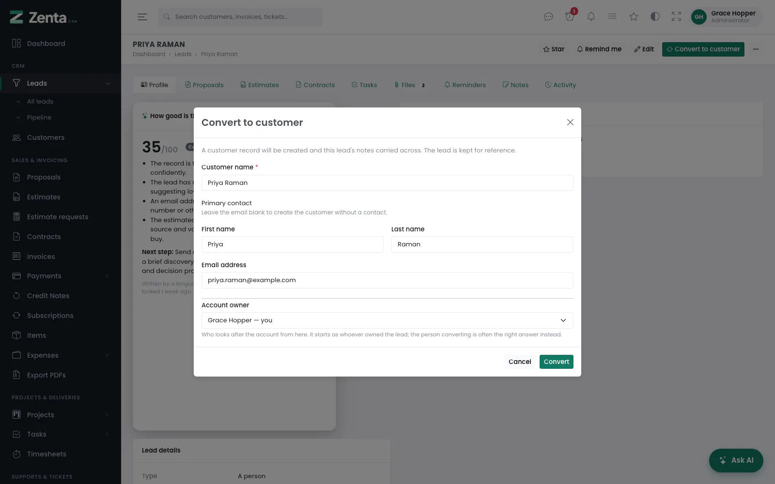This screenshot has height=484, width=775.
Task: Open the task list icon in top bar
Action: [612, 17]
